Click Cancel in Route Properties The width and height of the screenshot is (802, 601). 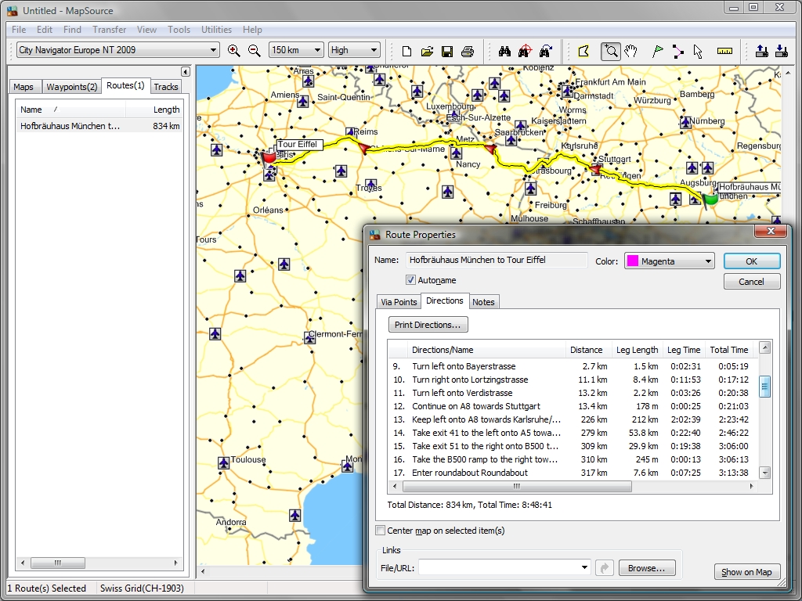pyautogui.click(x=751, y=282)
